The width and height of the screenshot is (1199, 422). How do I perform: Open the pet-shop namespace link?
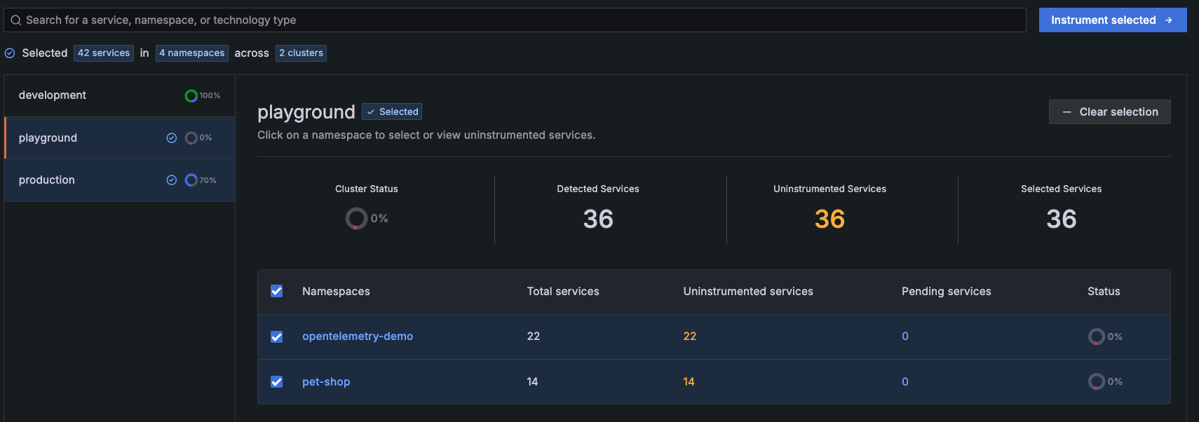point(326,381)
